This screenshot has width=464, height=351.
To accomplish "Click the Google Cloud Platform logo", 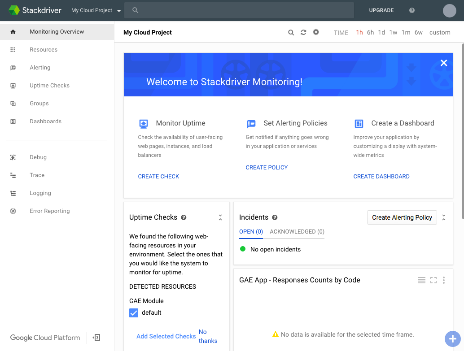I will pos(45,338).
